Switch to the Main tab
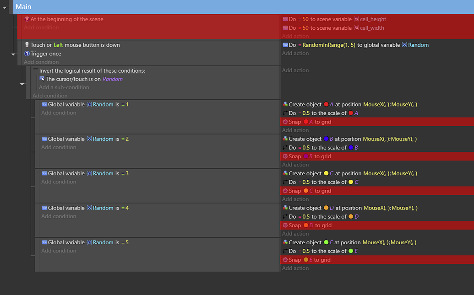474x295 pixels. 23,6
